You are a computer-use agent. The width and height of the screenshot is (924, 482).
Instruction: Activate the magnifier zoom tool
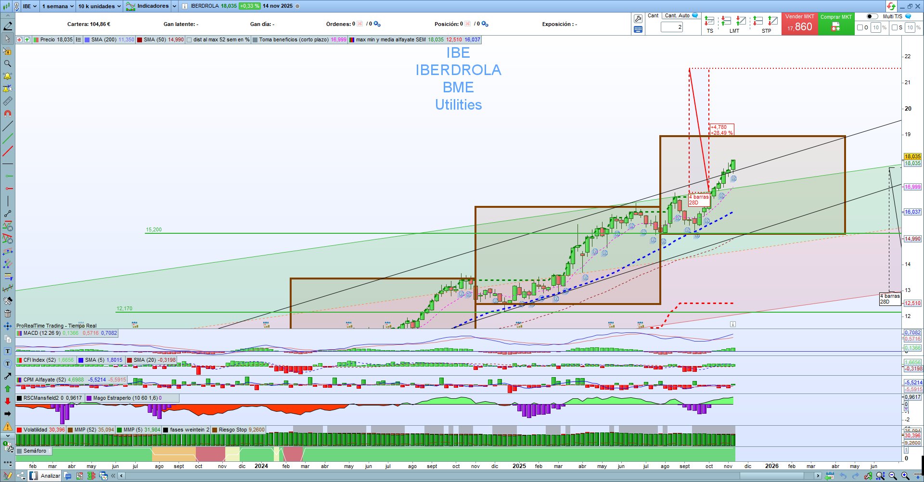pos(8,63)
